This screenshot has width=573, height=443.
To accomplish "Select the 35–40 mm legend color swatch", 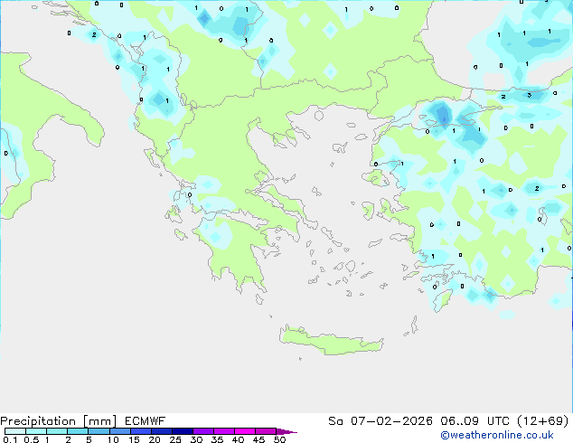I will pos(224,431).
